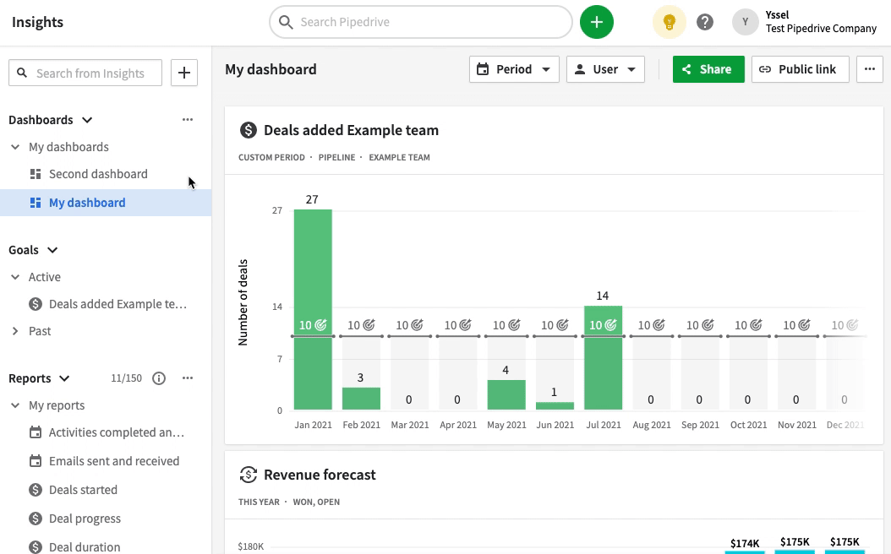Image resolution: width=891 pixels, height=554 pixels.
Task: Select Second dashboard in the sidebar
Action: pyautogui.click(x=98, y=174)
